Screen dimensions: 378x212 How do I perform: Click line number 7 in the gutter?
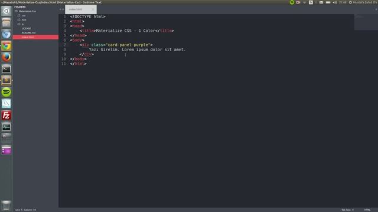(x=64, y=45)
